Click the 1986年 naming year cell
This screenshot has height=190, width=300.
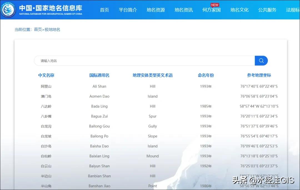206,186
